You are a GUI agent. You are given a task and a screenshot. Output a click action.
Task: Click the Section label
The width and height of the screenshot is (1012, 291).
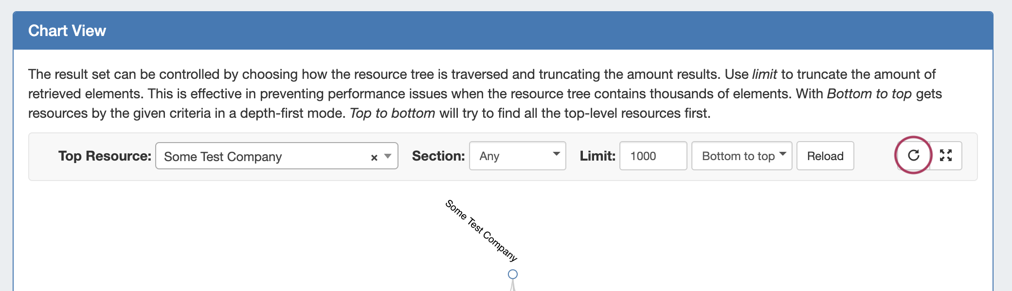coord(438,156)
